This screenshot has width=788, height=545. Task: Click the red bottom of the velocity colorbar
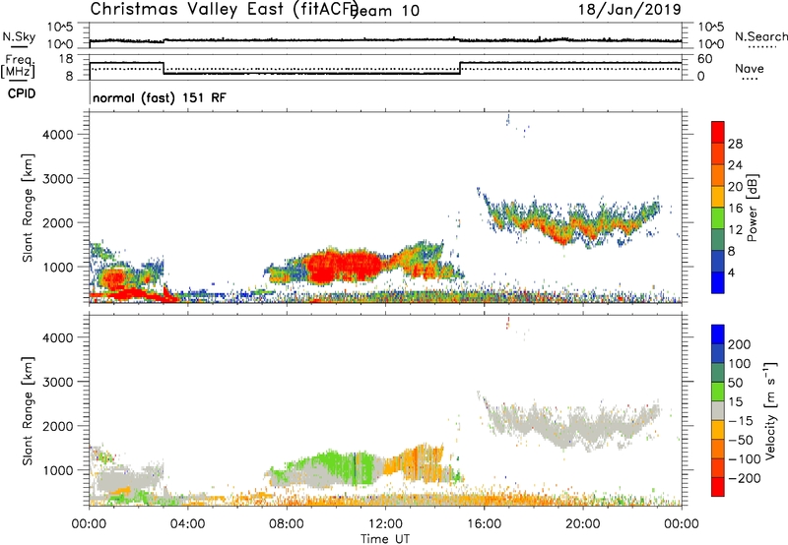point(718,487)
